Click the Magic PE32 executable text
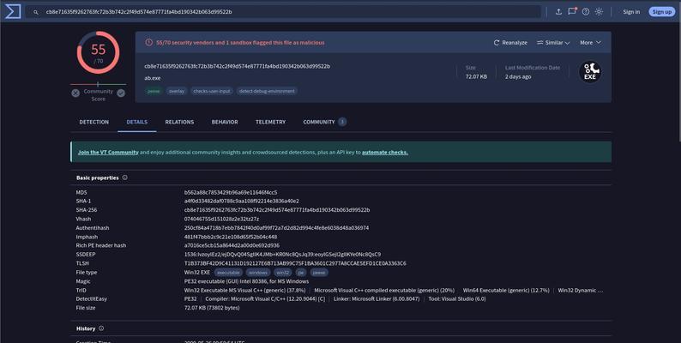The height and width of the screenshot is (343, 681). point(246,281)
